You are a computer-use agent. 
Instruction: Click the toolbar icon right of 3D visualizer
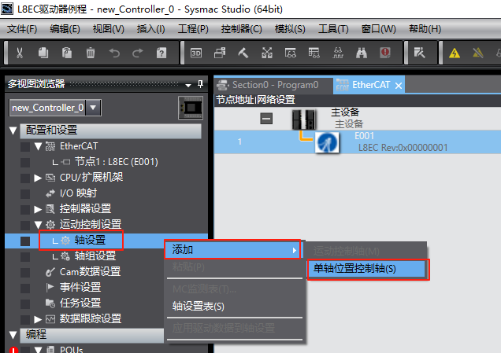coord(220,53)
